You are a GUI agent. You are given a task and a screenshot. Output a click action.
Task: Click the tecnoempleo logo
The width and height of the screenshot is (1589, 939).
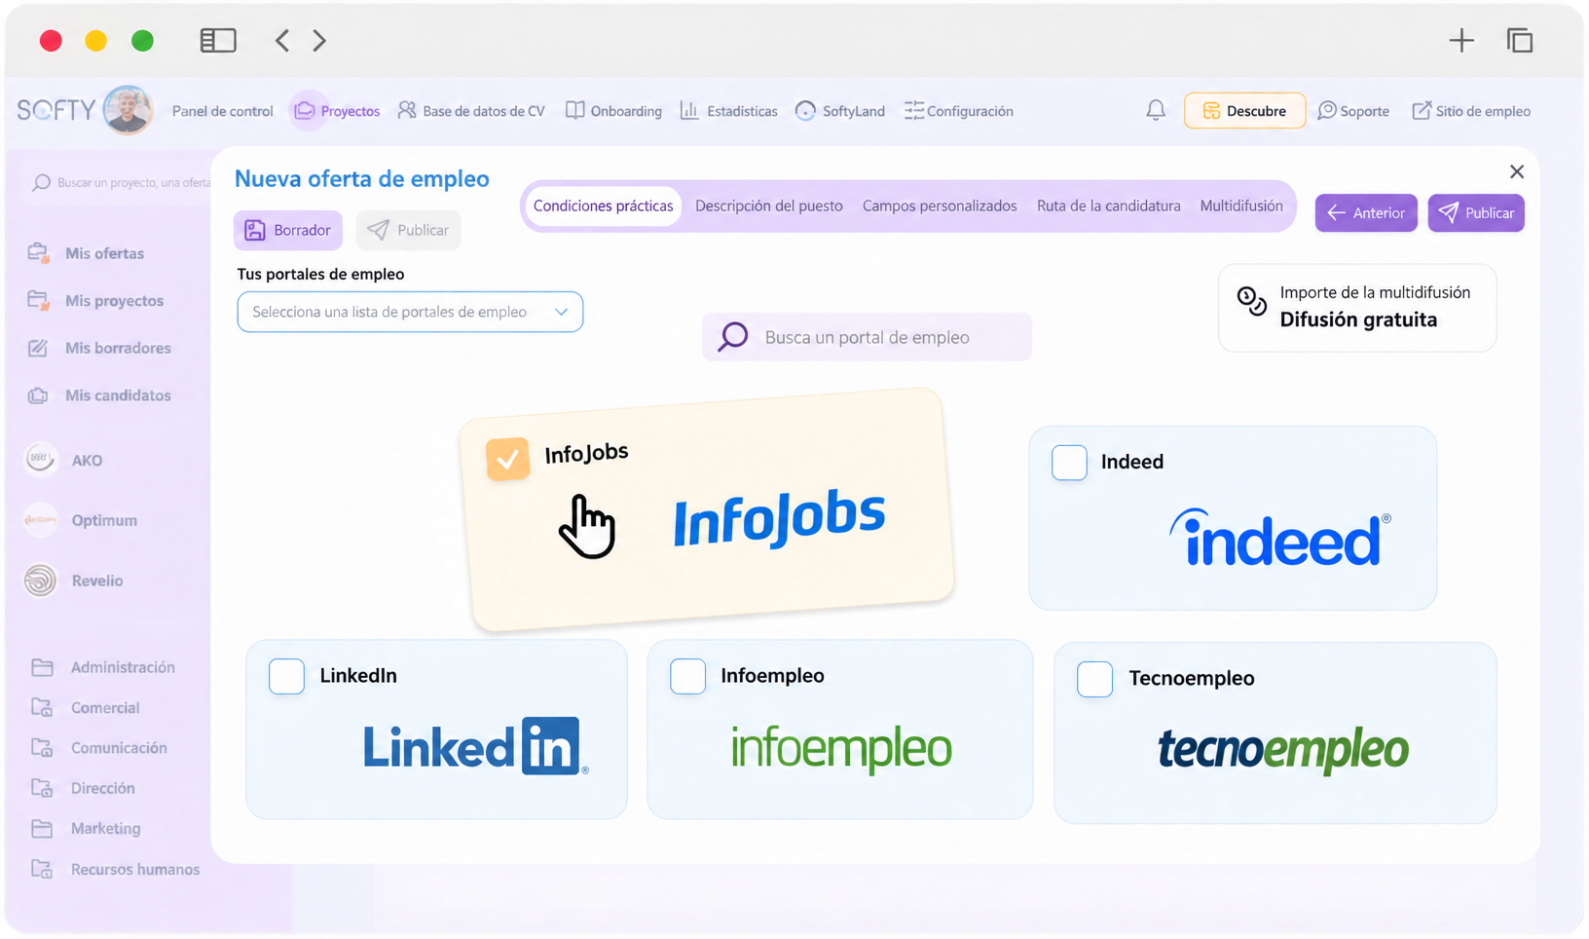pos(1283,750)
